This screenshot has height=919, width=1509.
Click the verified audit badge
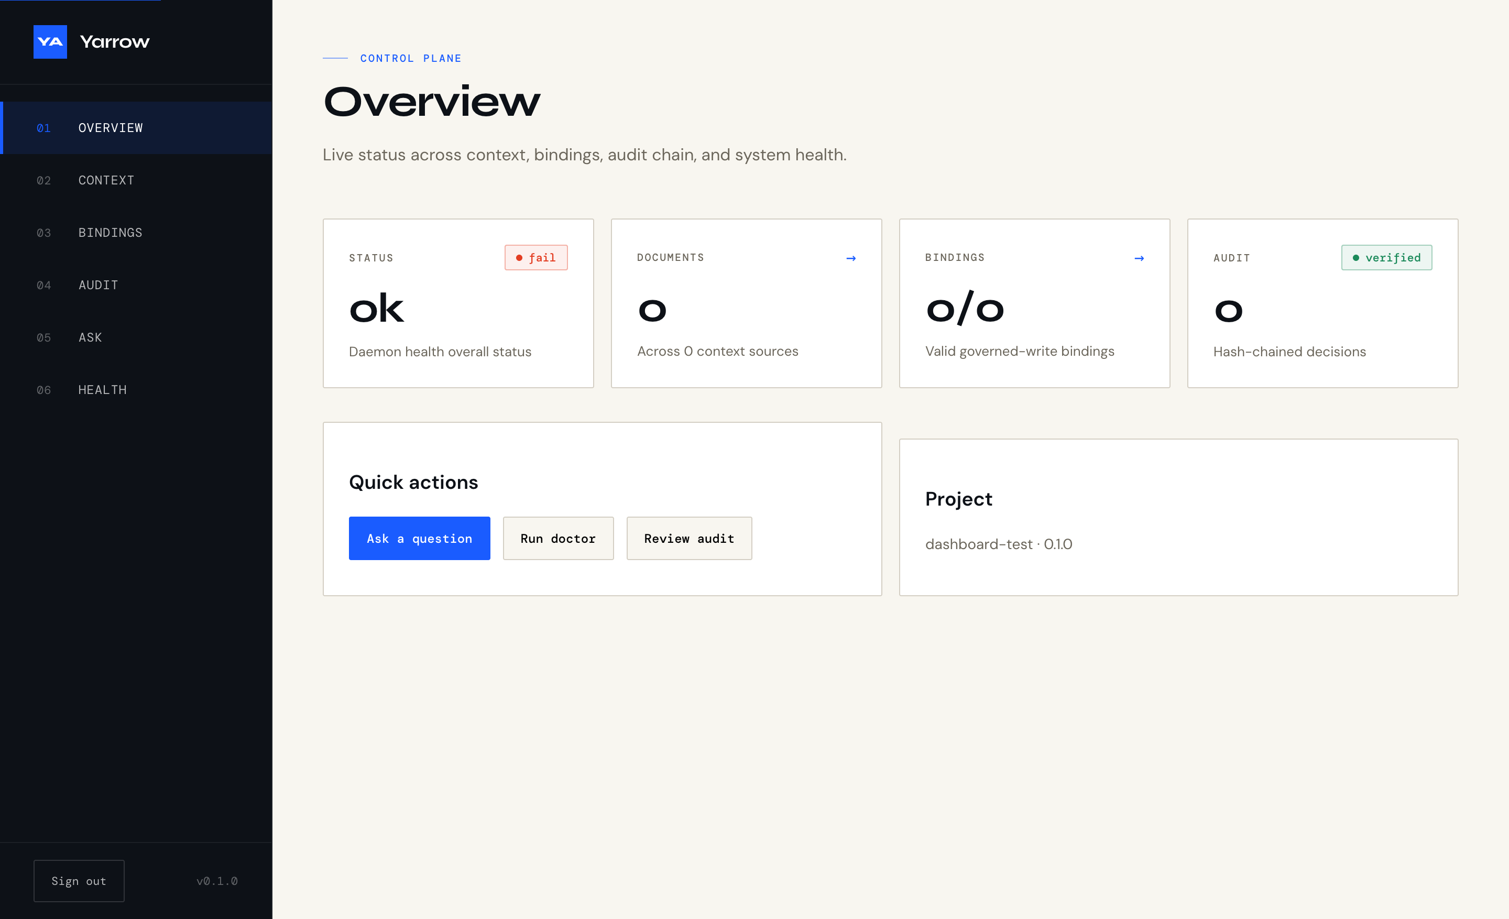pyautogui.click(x=1386, y=258)
